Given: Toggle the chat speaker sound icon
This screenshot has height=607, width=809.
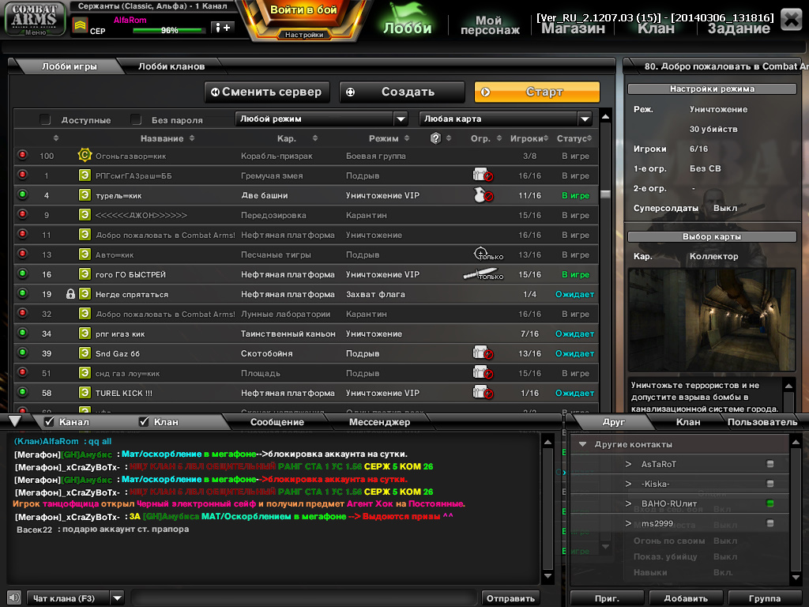Looking at the screenshot, I should [14, 598].
